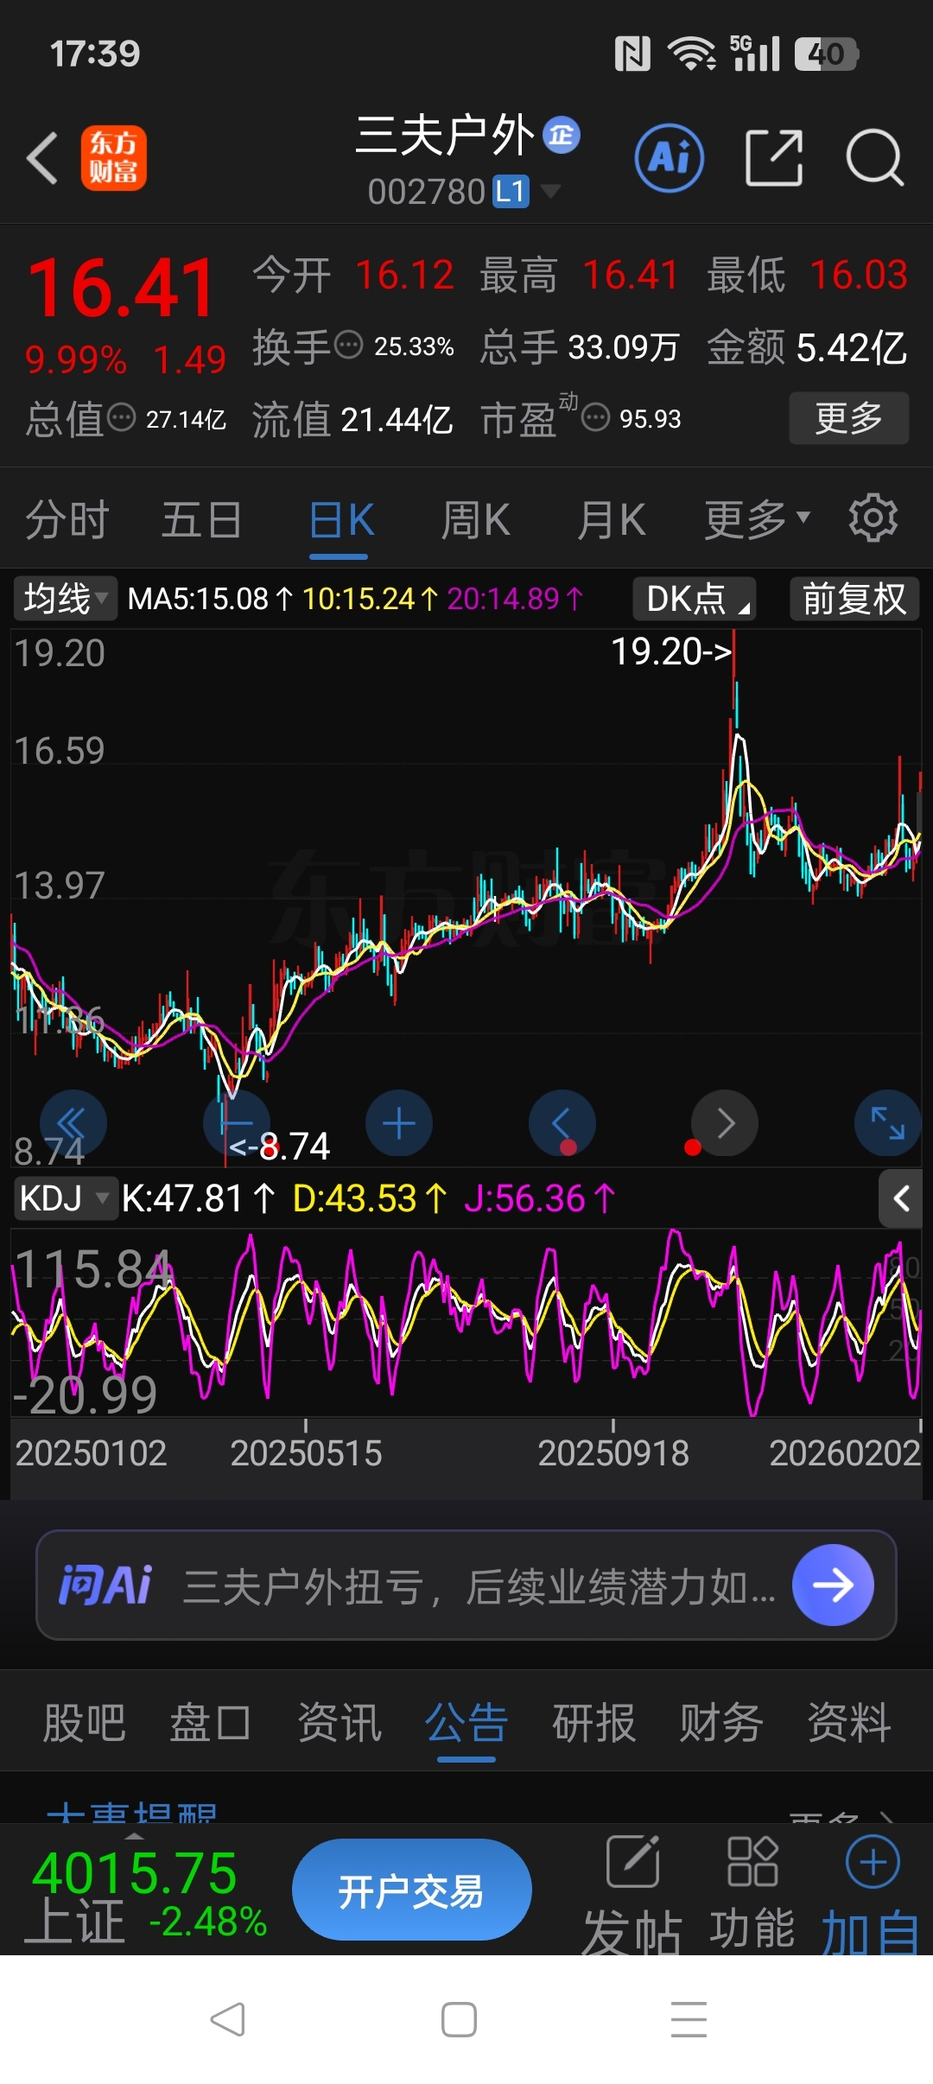Tap the current price 16.41
Screen dimensions: 933x2084
[121, 289]
